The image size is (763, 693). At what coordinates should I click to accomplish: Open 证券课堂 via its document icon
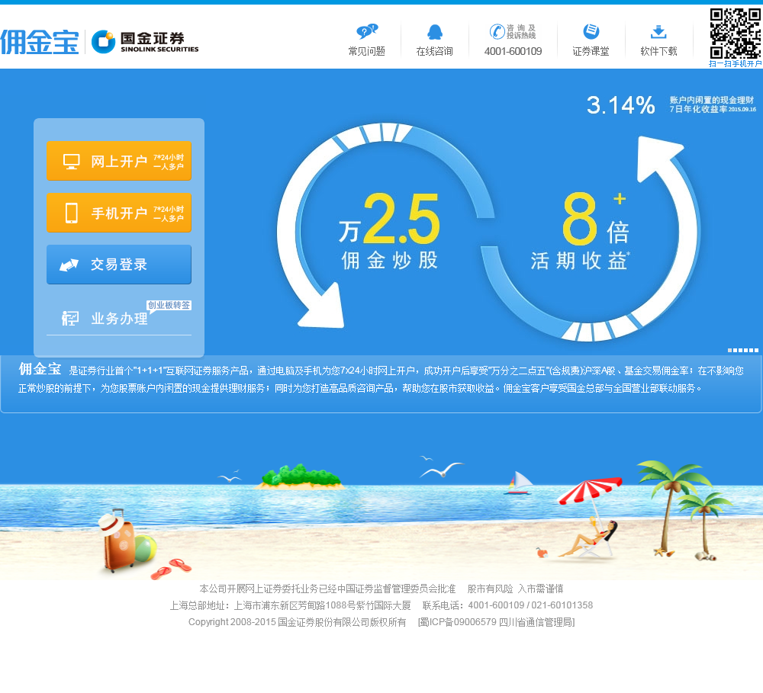point(591,31)
